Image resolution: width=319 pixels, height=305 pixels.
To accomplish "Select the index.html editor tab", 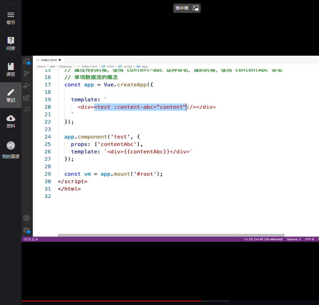I will tap(49, 60).
